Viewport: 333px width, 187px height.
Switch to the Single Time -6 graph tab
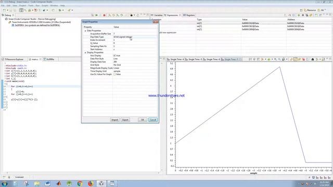[212, 59]
